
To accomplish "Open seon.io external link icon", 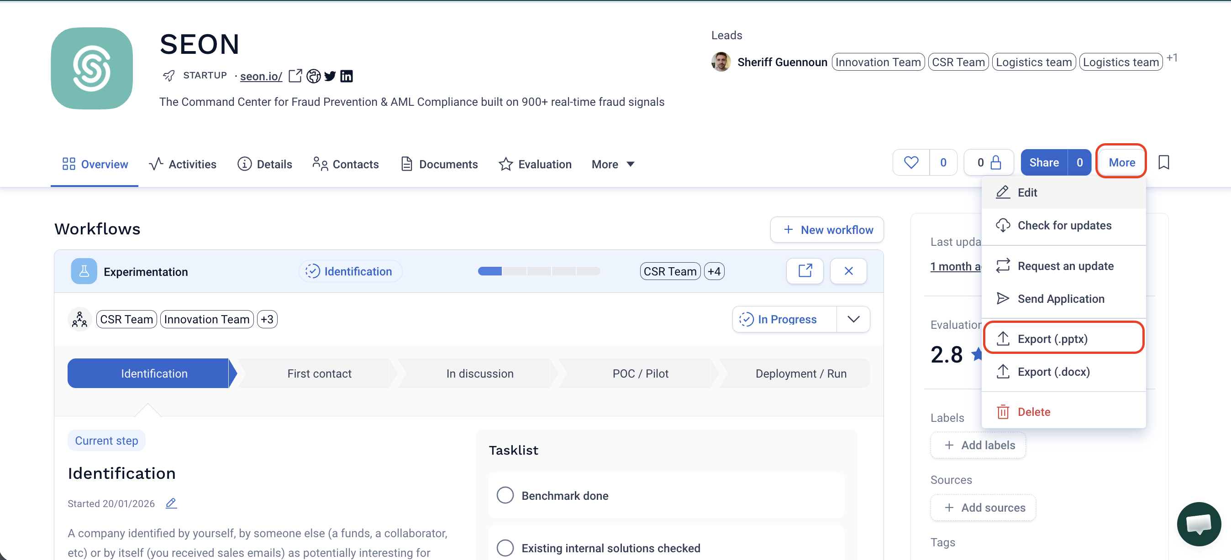I will 295,76.
